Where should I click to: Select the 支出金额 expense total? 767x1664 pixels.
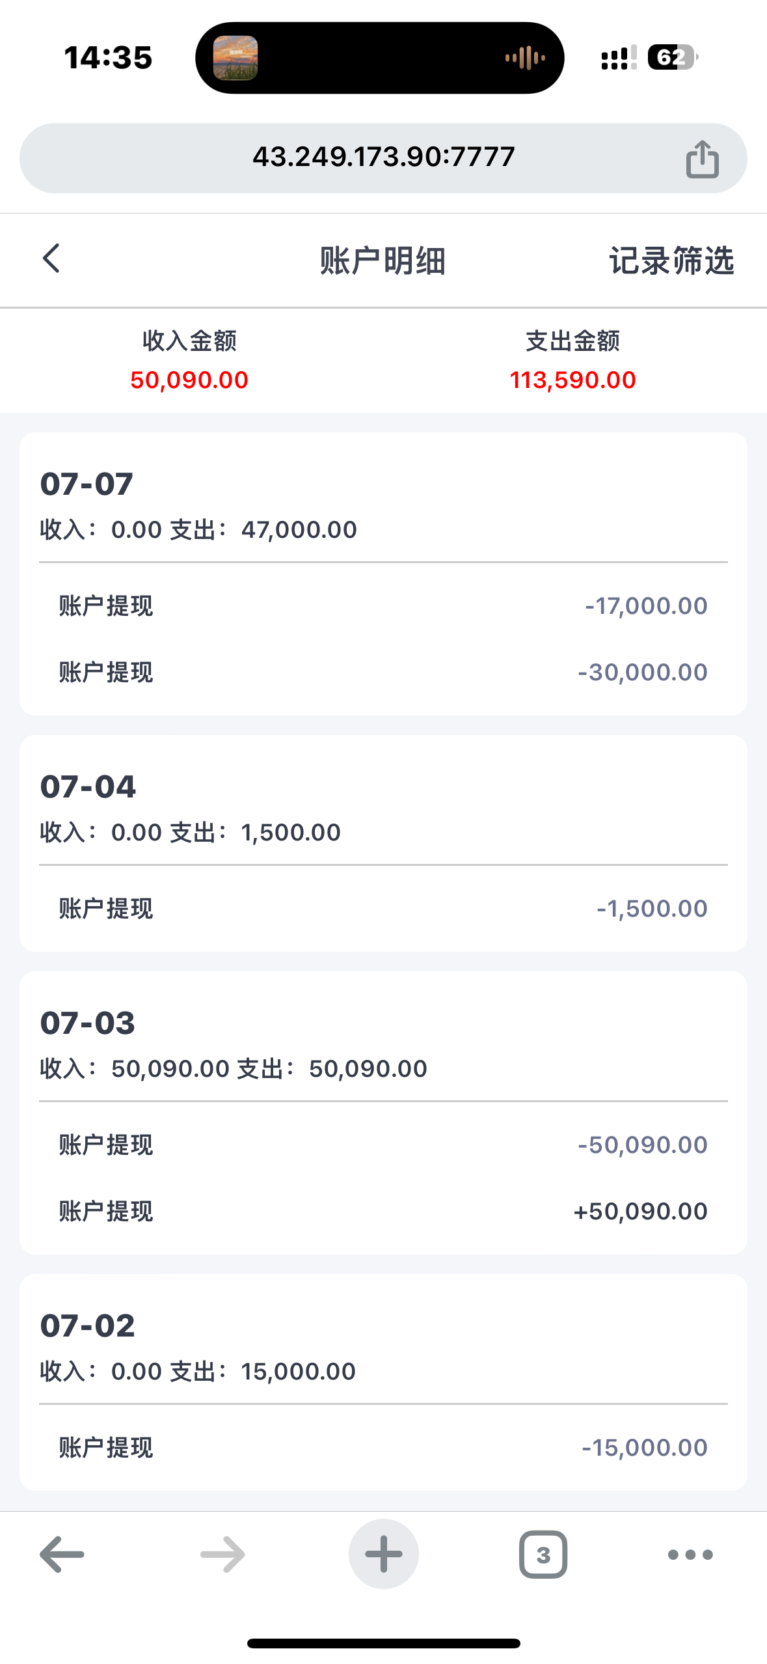[x=572, y=360]
